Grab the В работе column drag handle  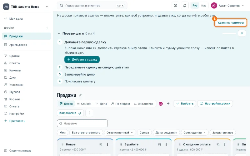(121, 144)
